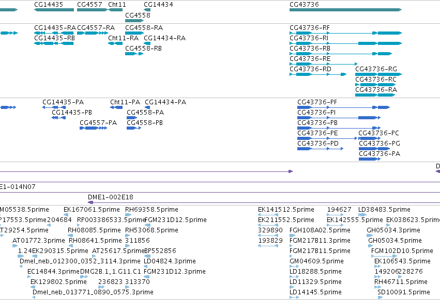Select transcript CG14435-RB
The height and width of the screenshot is (300, 440).
54,43
